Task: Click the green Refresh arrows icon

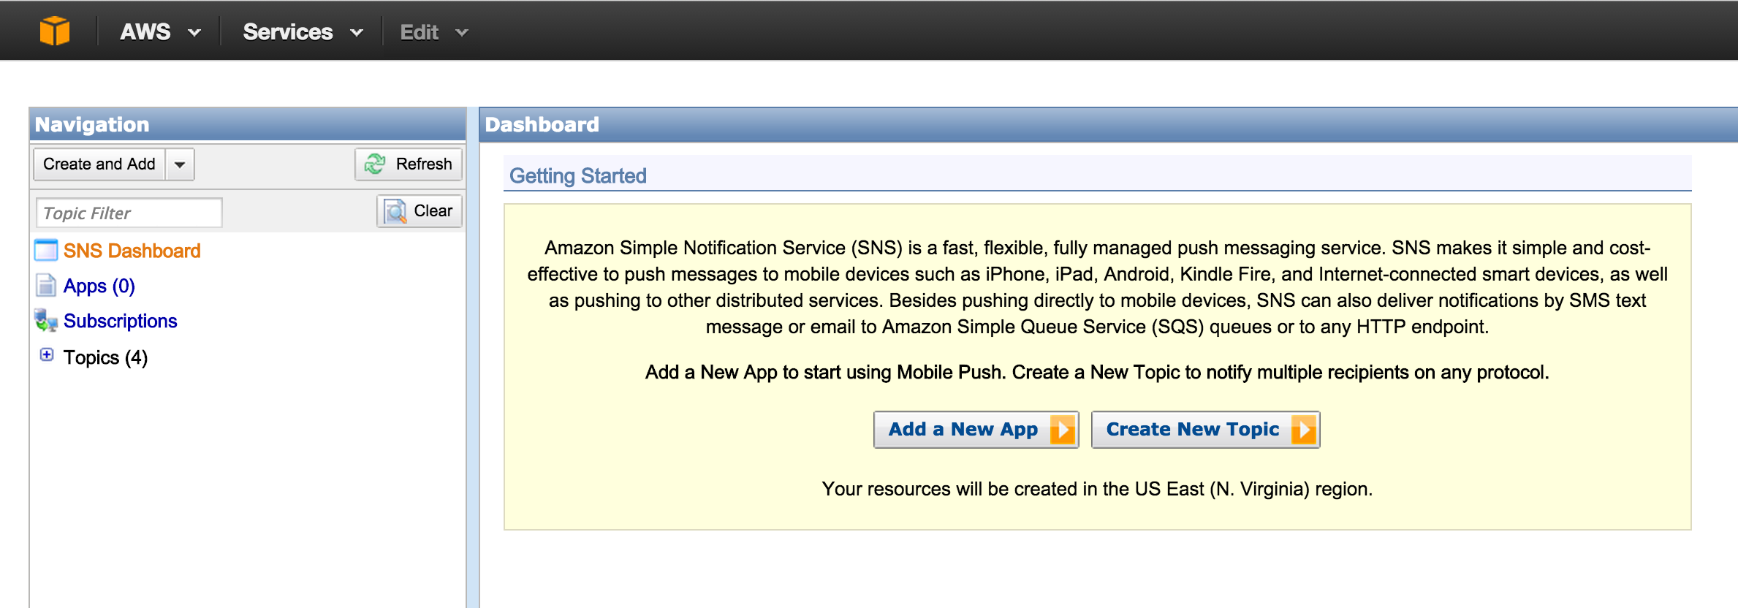Action: coord(375,164)
